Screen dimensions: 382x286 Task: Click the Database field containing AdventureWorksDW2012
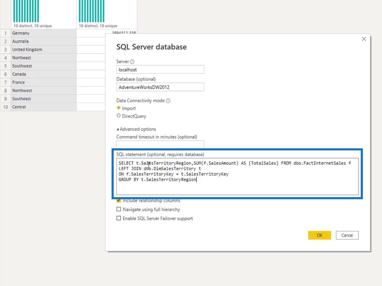coord(160,87)
